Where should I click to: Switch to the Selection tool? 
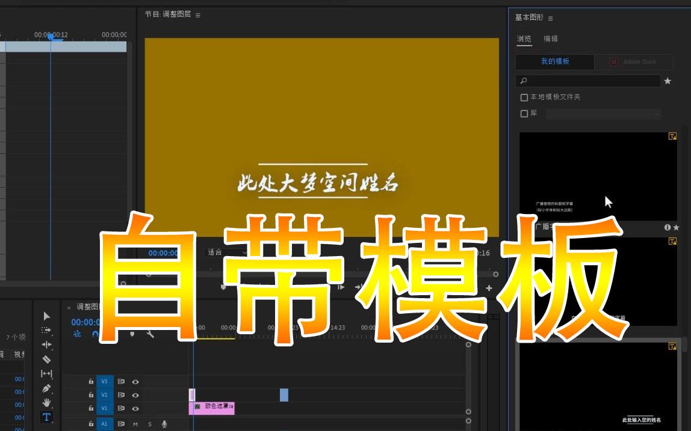(46, 314)
